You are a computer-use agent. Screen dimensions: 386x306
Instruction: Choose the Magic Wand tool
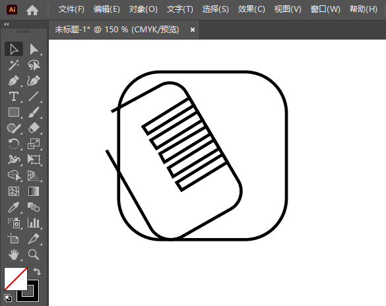pos(14,65)
